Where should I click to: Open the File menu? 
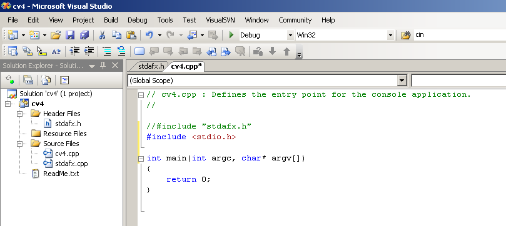click(x=13, y=20)
